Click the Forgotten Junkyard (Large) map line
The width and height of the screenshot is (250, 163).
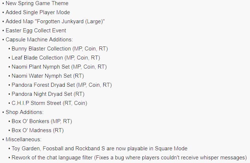coord(55,21)
